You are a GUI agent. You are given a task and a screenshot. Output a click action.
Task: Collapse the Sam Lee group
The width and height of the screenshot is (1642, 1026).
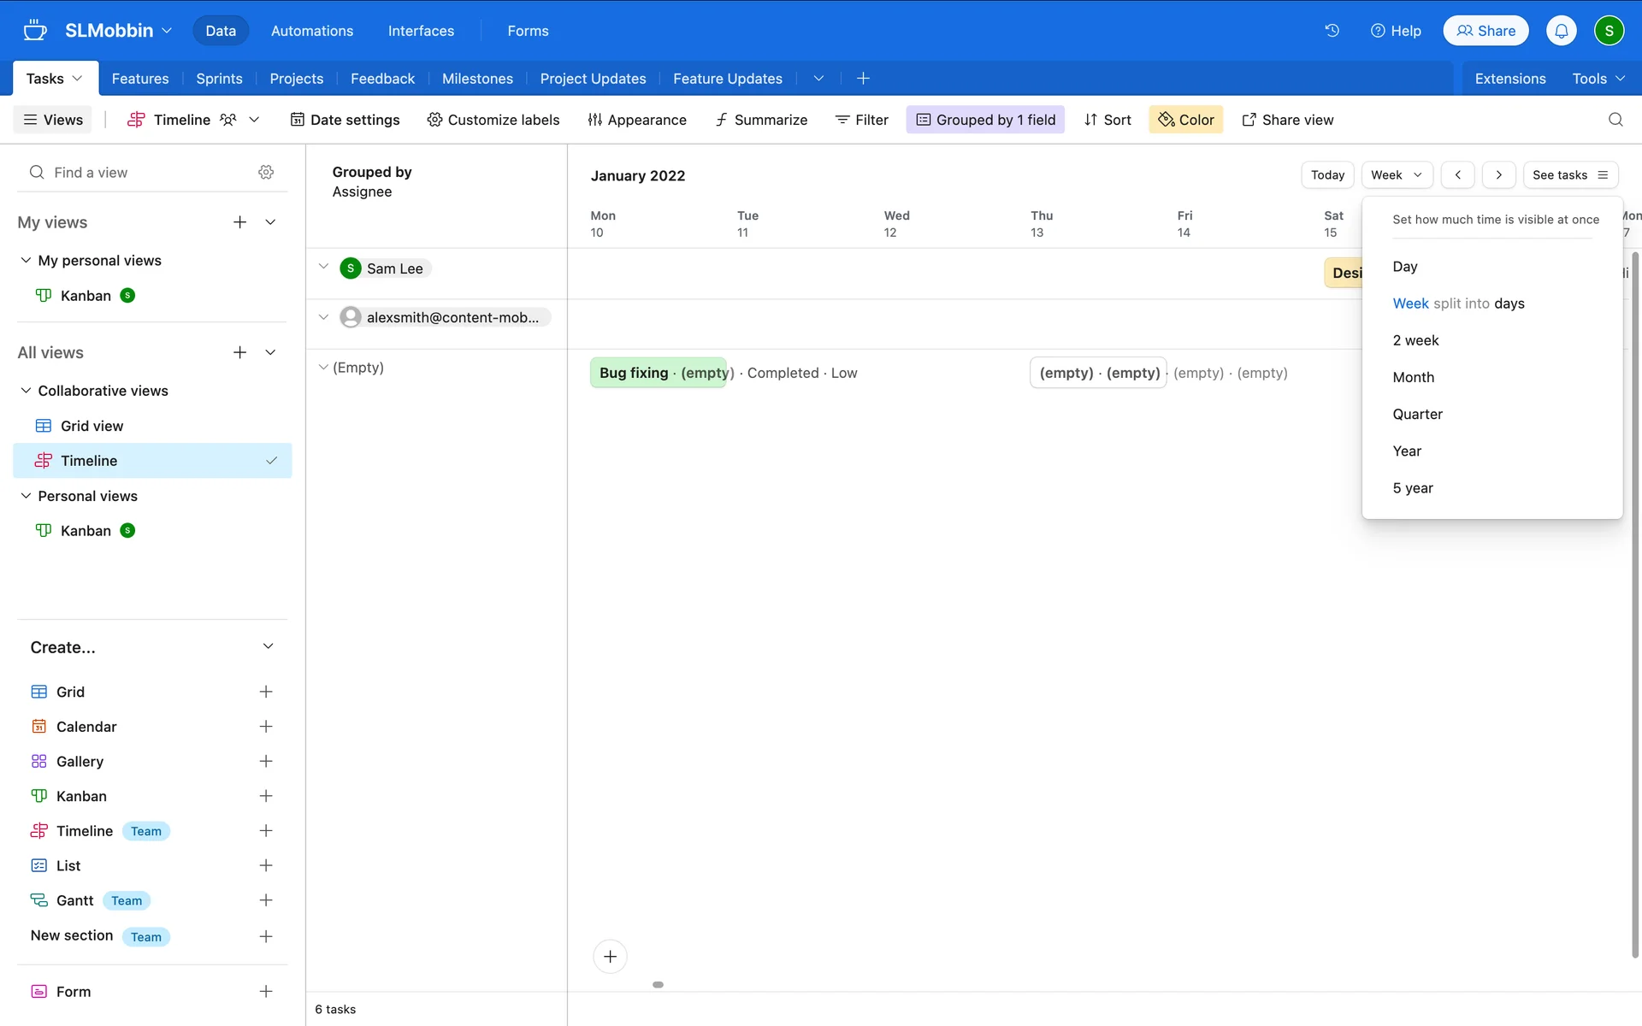click(323, 267)
